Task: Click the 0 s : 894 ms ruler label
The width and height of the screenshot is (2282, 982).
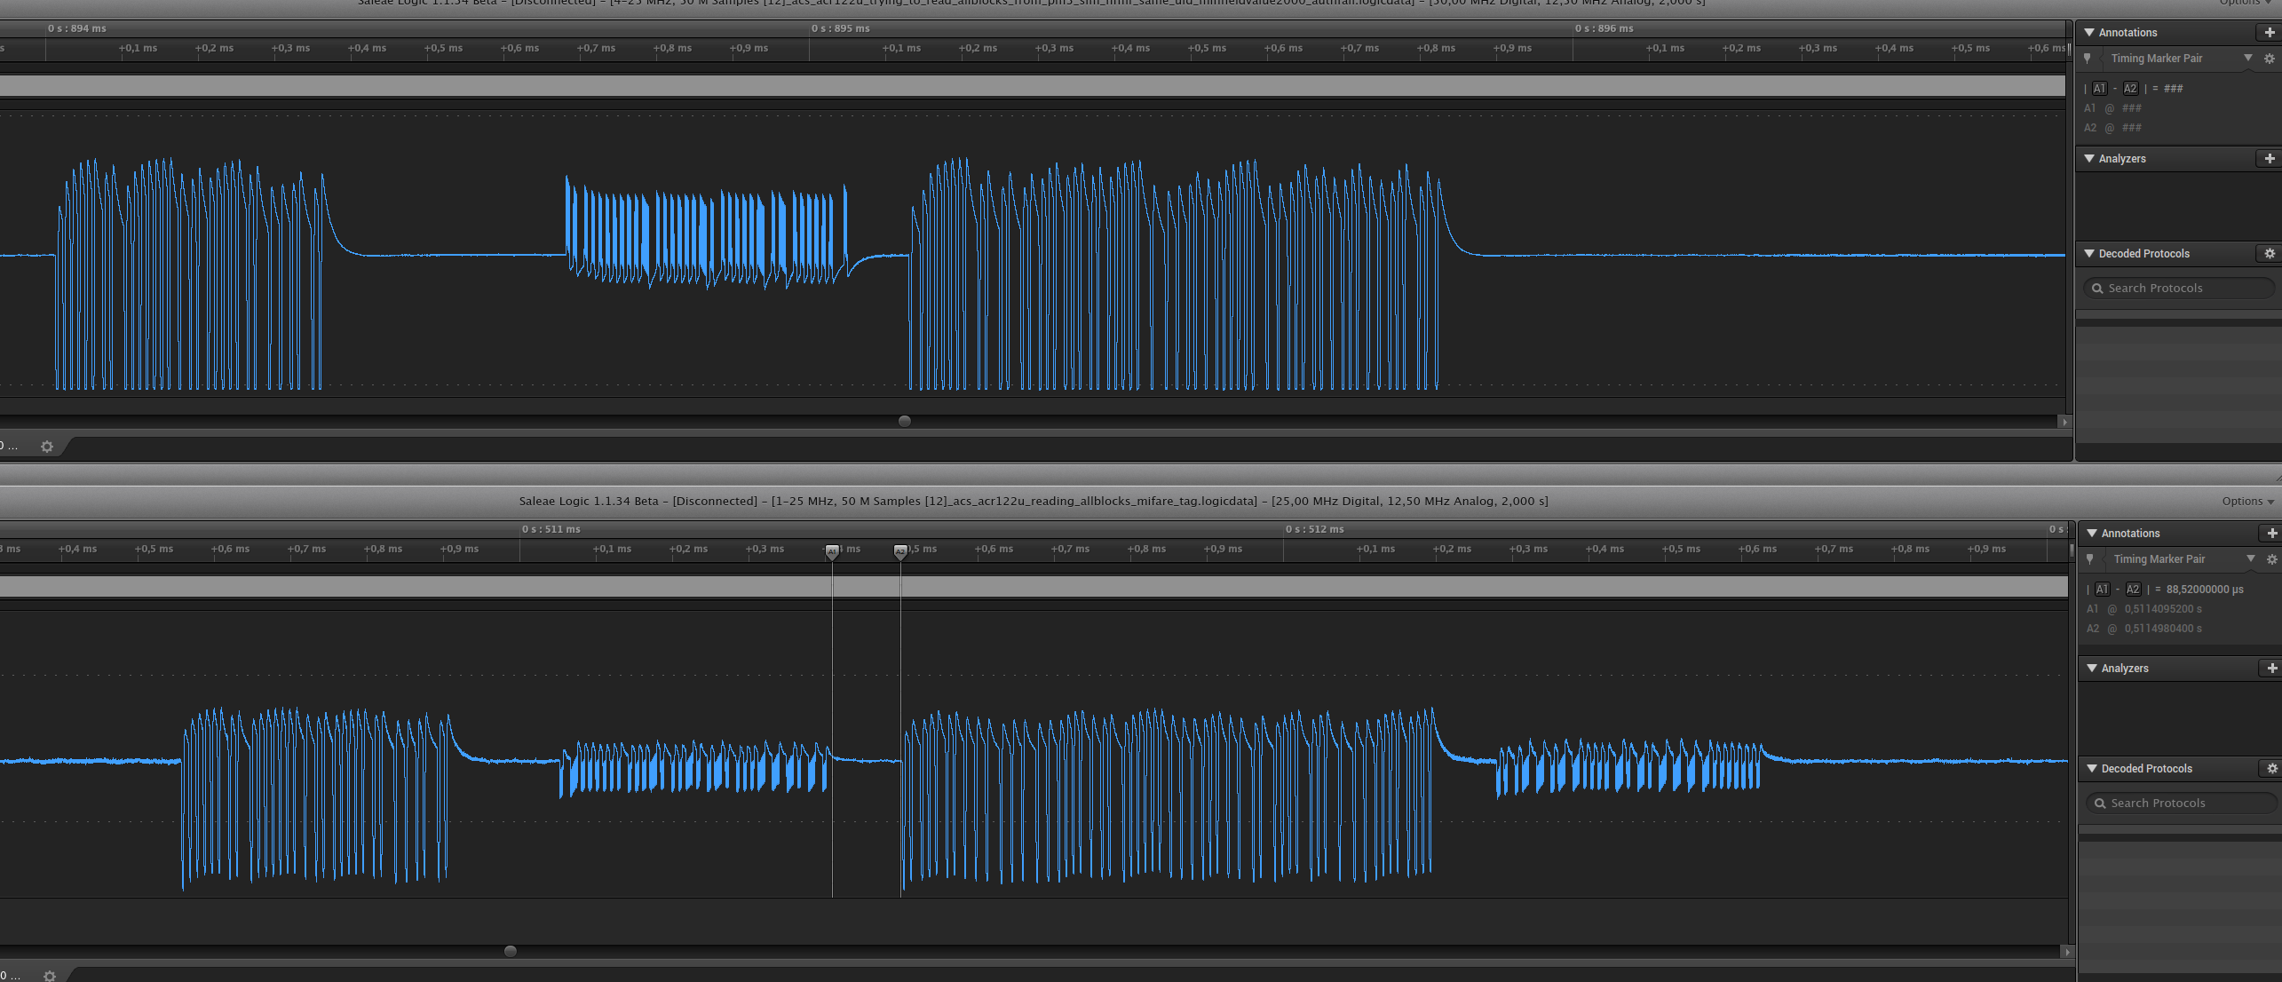Action: [77, 28]
